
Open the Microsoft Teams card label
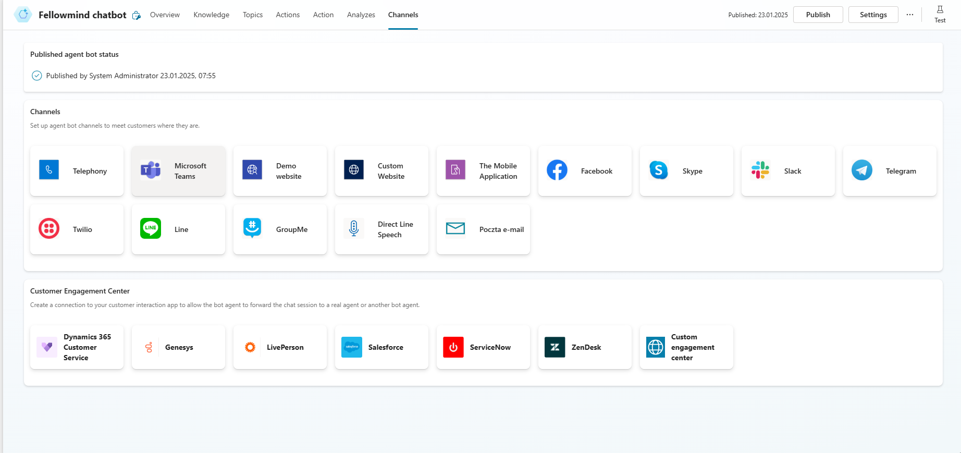point(190,171)
